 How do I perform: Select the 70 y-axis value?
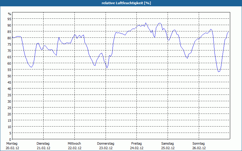[x=10, y=51]
